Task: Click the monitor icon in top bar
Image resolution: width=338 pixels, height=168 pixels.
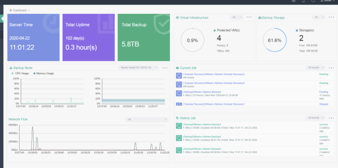Action: pos(313,1)
